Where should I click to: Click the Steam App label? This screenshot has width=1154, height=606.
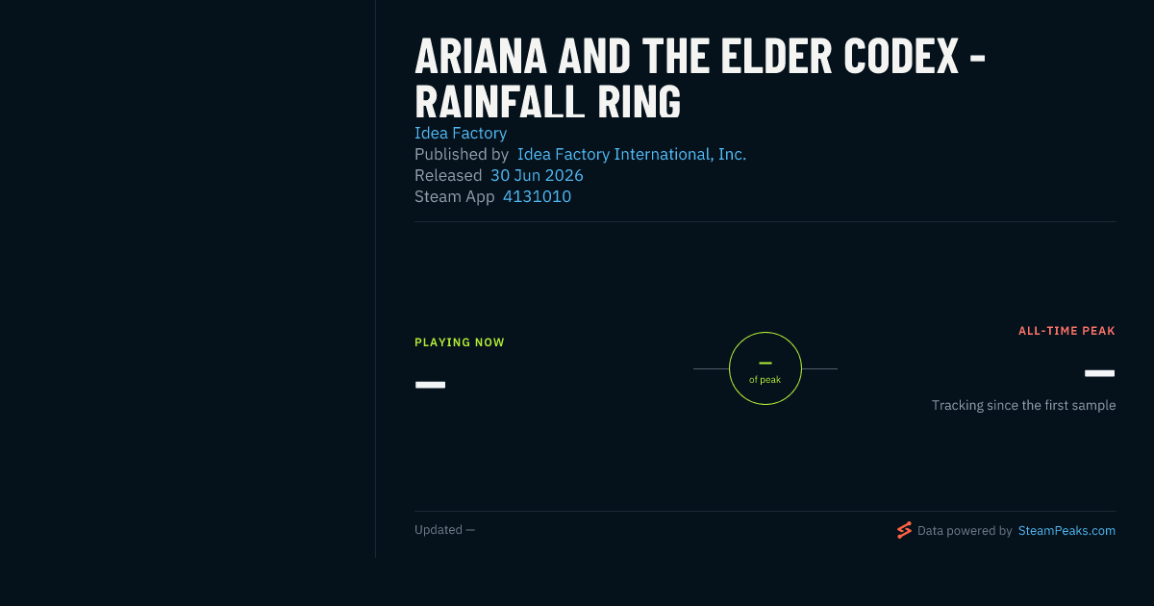pyautogui.click(x=455, y=196)
